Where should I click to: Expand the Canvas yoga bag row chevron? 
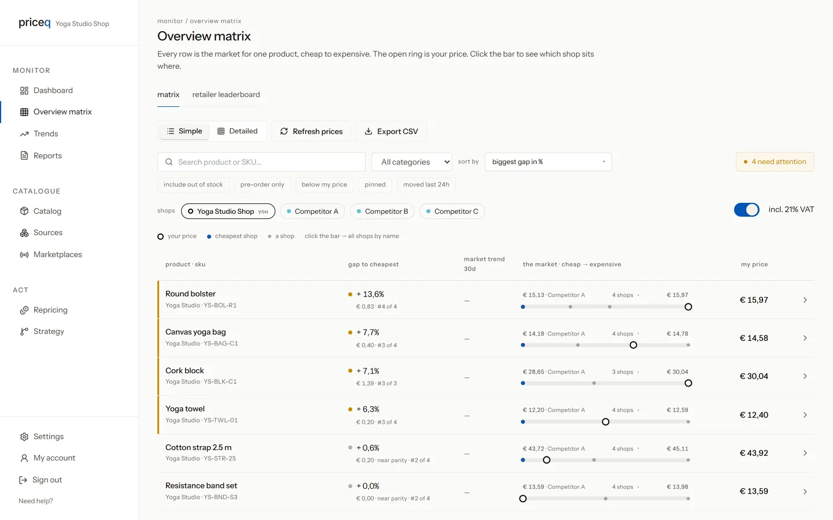click(805, 338)
